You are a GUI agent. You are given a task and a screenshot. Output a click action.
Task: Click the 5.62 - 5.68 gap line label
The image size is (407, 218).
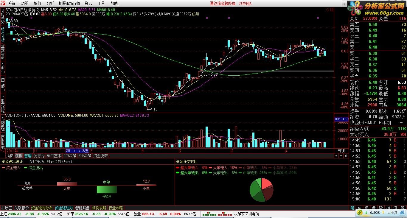point(209,74)
